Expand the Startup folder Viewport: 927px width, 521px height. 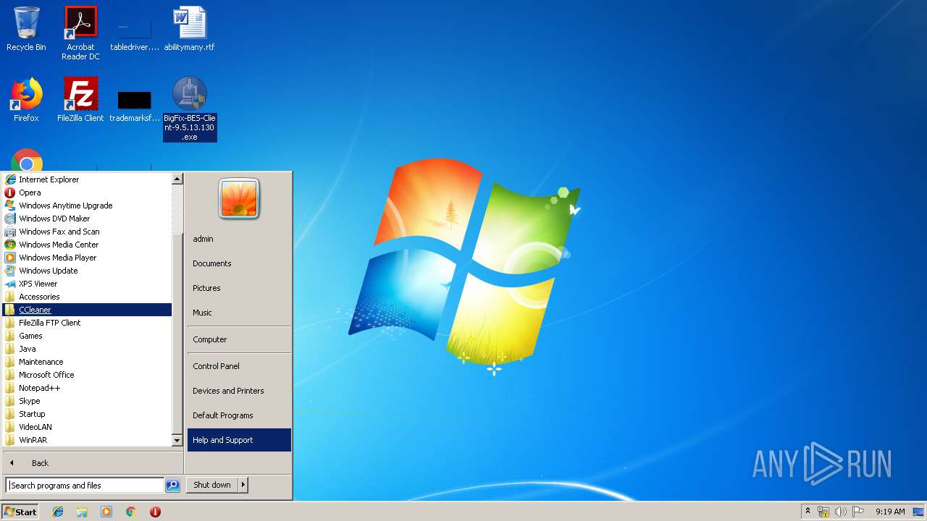click(87, 414)
